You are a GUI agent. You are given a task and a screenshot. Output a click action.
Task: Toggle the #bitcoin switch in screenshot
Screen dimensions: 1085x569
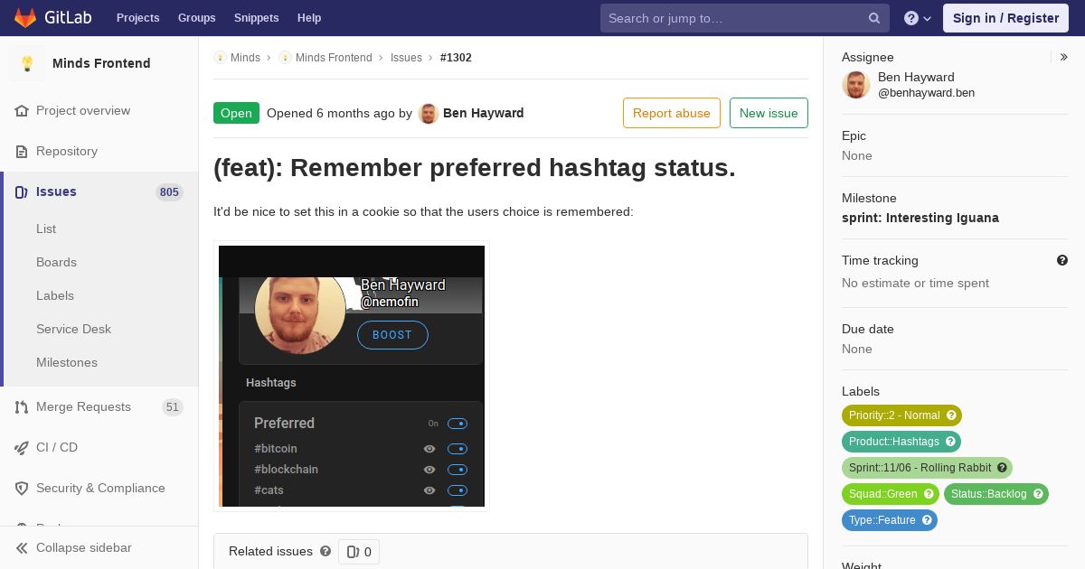(458, 449)
